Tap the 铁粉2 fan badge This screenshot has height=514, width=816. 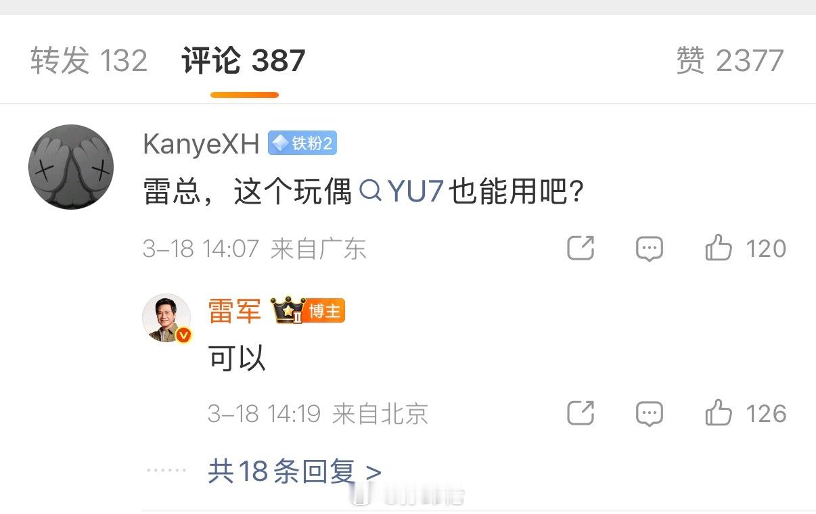tap(302, 143)
